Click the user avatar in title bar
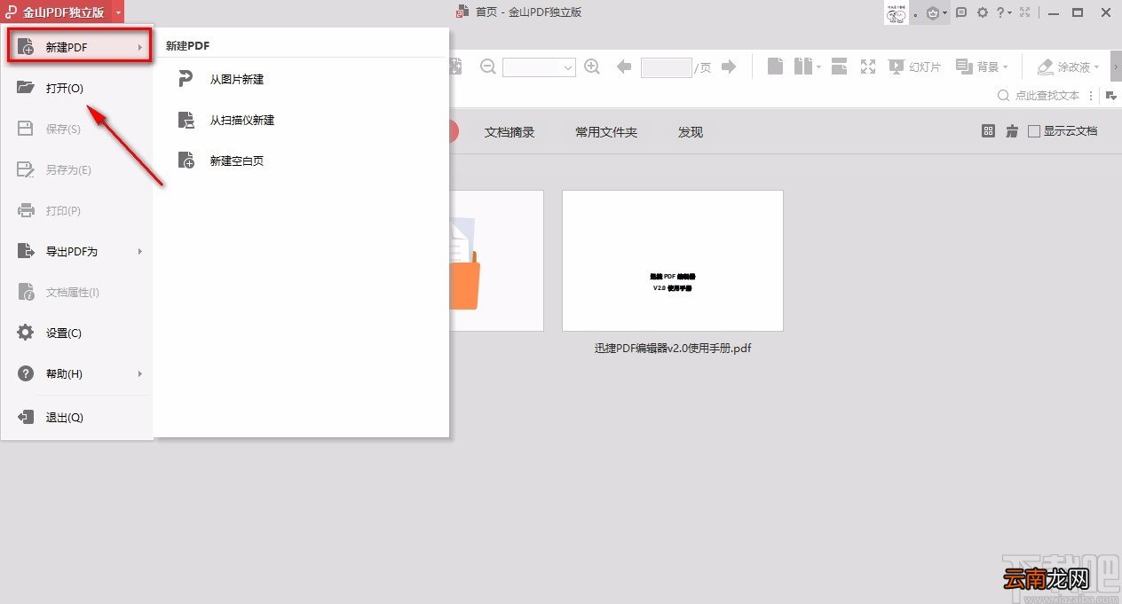The width and height of the screenshot is (1122, 604). tap(896, 12)
